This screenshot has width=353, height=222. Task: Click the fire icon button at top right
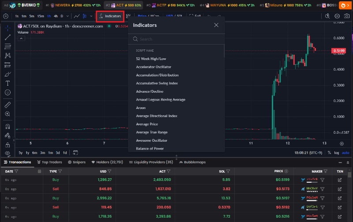pos(345,5)
